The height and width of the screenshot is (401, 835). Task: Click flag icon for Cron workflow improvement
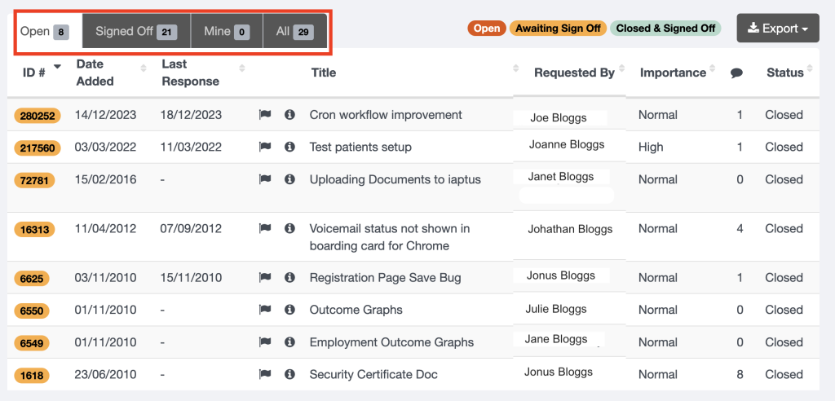[x=265, y=115]
